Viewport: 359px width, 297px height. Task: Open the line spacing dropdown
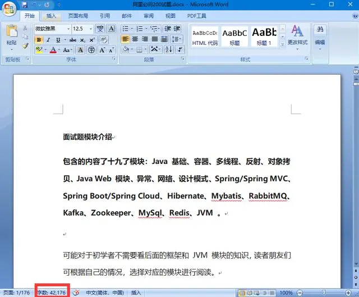176,39
